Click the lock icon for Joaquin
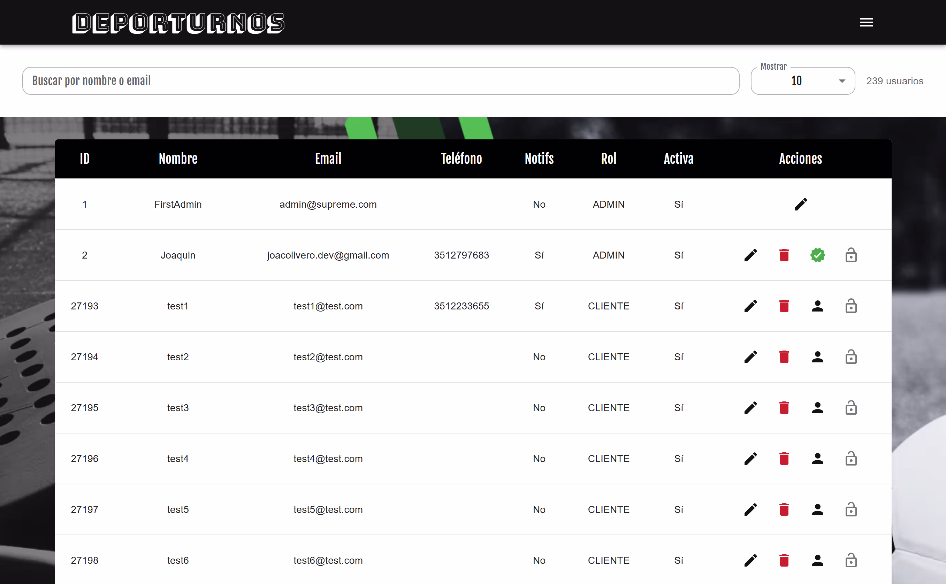 (x=850, y=255)
